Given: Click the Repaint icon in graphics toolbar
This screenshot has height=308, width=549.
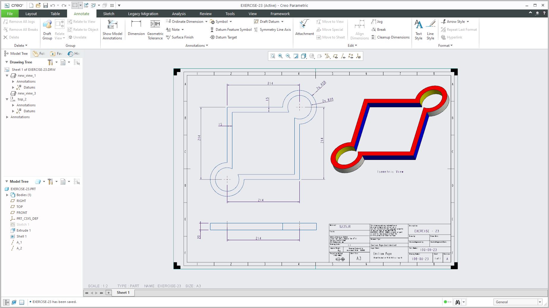Looking at the screenshot, I should point(296,56).
